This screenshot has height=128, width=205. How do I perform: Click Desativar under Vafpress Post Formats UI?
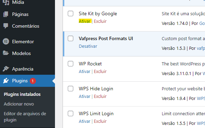[88, 46]
